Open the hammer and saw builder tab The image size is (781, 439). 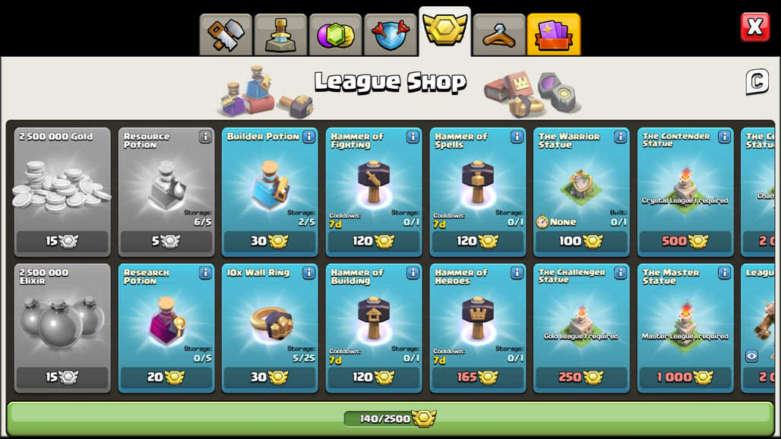point(226,35)
